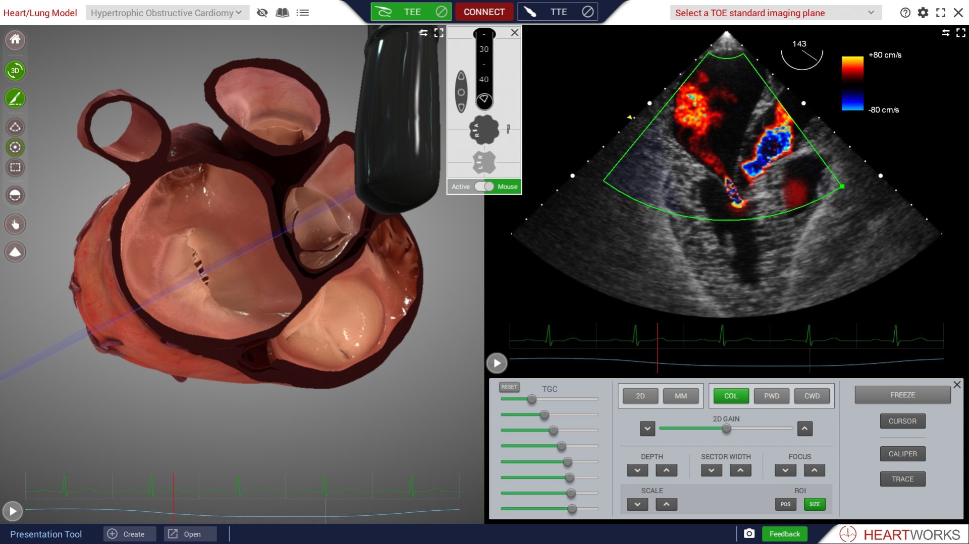Click the half-filled circle clipping icon
The height and width of the screenshot is (544, 969).
pos(15,196)
